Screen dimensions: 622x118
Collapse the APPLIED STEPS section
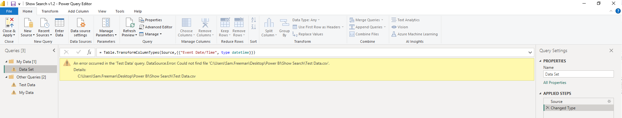tap(540, 93)
